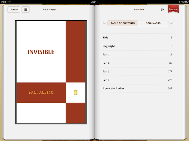Select page number 347
This screenshot has width=189, height=141.
[170, 88]
